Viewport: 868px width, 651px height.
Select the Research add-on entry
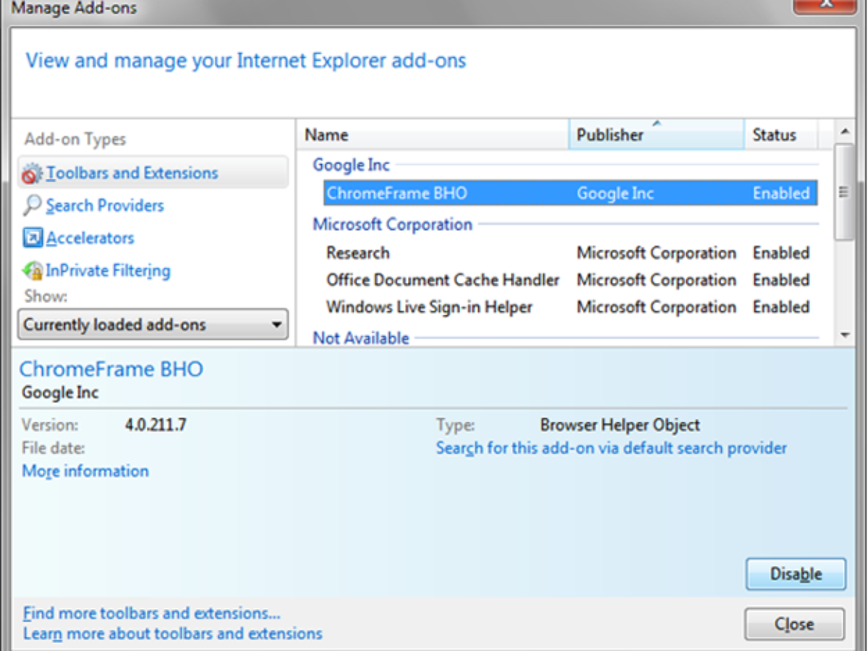tap(358, 253)
